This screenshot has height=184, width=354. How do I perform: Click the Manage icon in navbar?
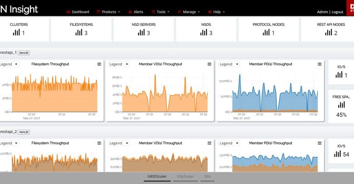[179, 12]
